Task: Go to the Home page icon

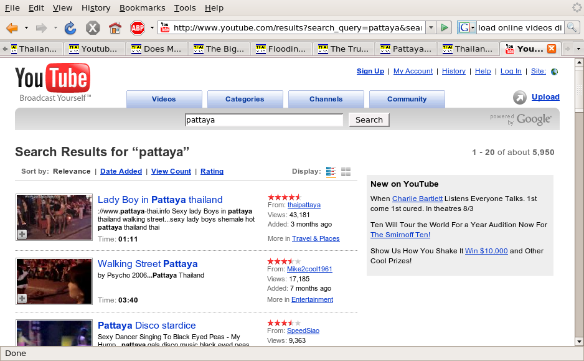Action: pyautogui.click(x=115, y=28)
